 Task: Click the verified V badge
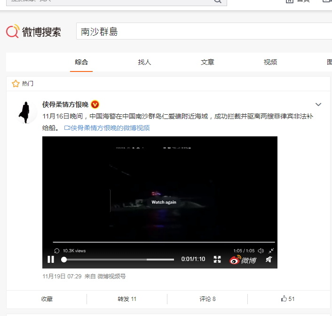tap(95, 104)
